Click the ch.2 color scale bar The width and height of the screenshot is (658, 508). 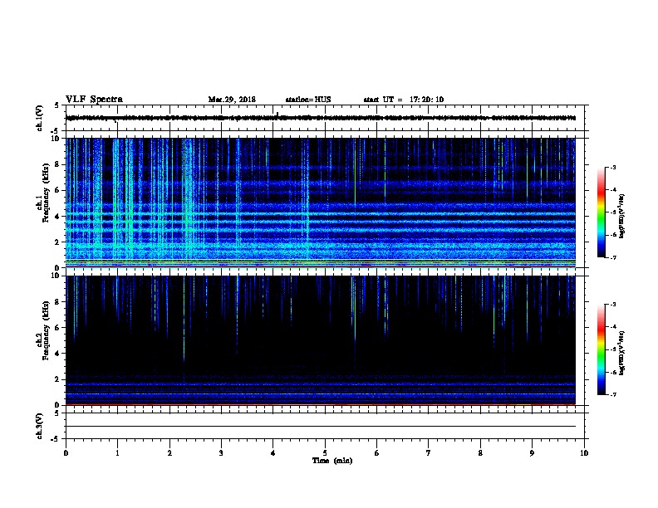602,349
